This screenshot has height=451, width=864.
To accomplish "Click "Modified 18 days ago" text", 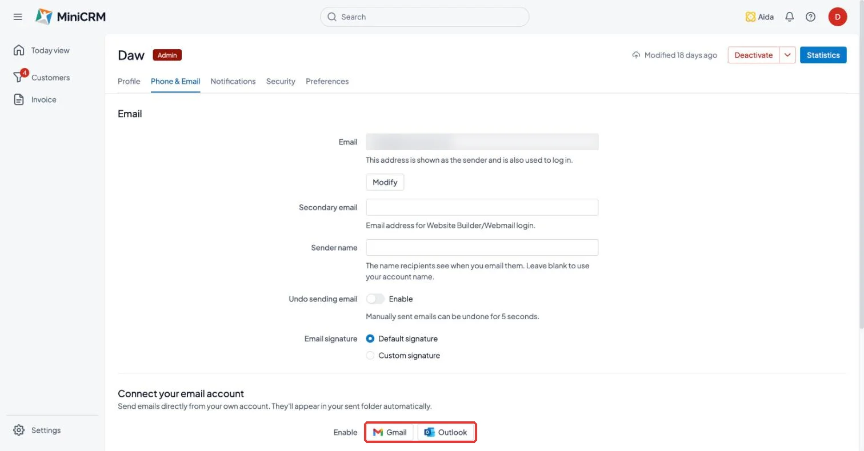I will (x=681, y=55).
